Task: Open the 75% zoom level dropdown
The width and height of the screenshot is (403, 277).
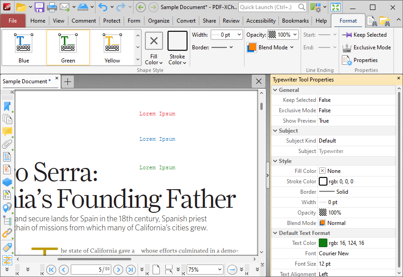Action: click(220, 270)
